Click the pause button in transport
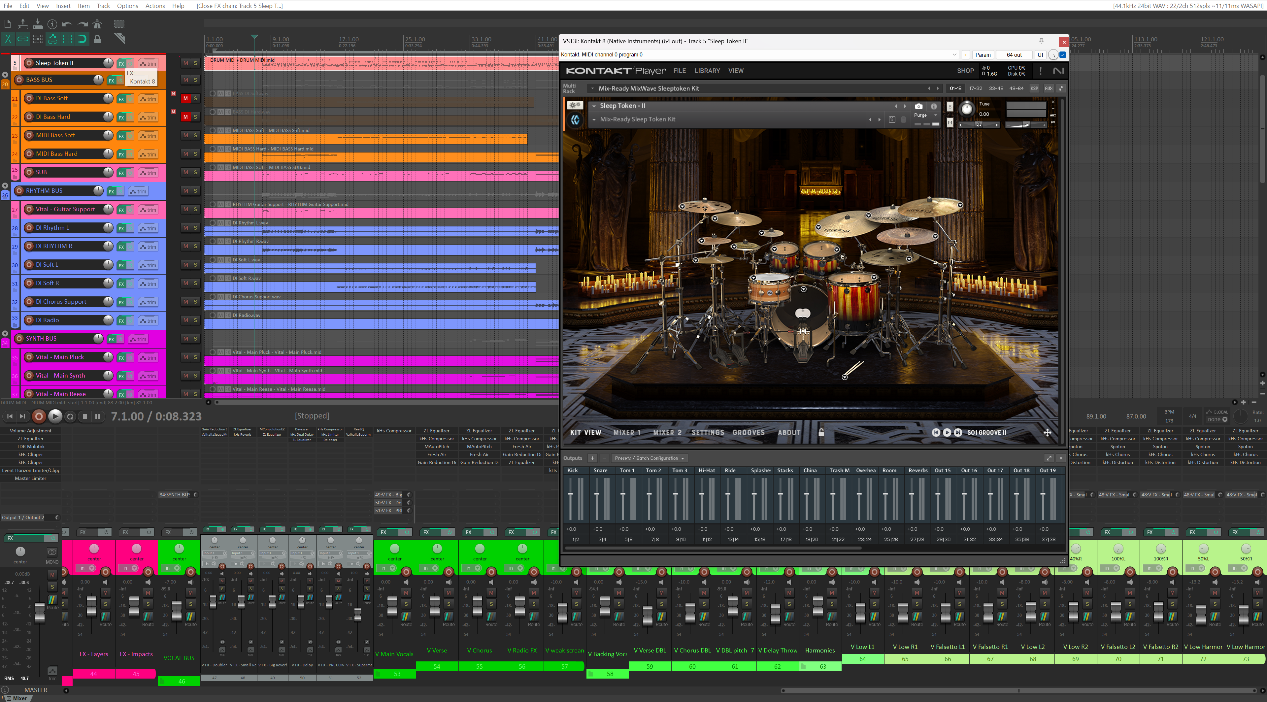The height and width of the screenshot is (702, 1267). [98, 416]
